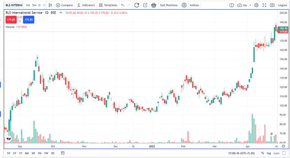Select the 5m timeframe
290x158 pixels.
tap(34, 5)
